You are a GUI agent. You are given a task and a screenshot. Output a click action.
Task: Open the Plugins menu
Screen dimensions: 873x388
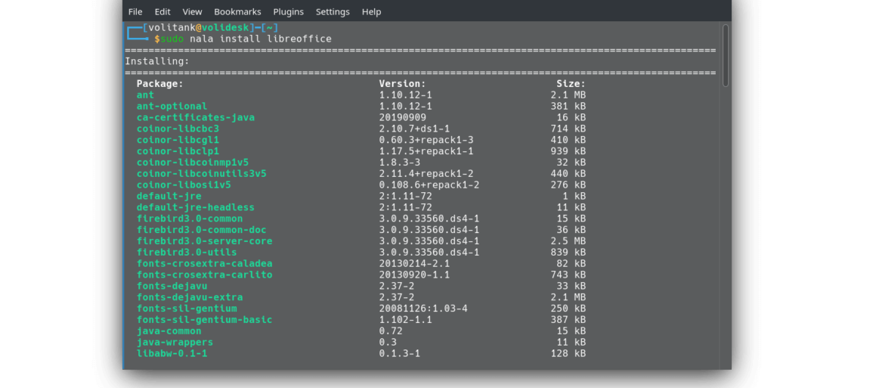tap(288, 12)
